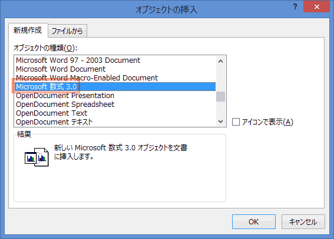Select Microsoft Word Macro-Enabled Document
This screenshot has width=334, height=239.
tap(115, 78)
